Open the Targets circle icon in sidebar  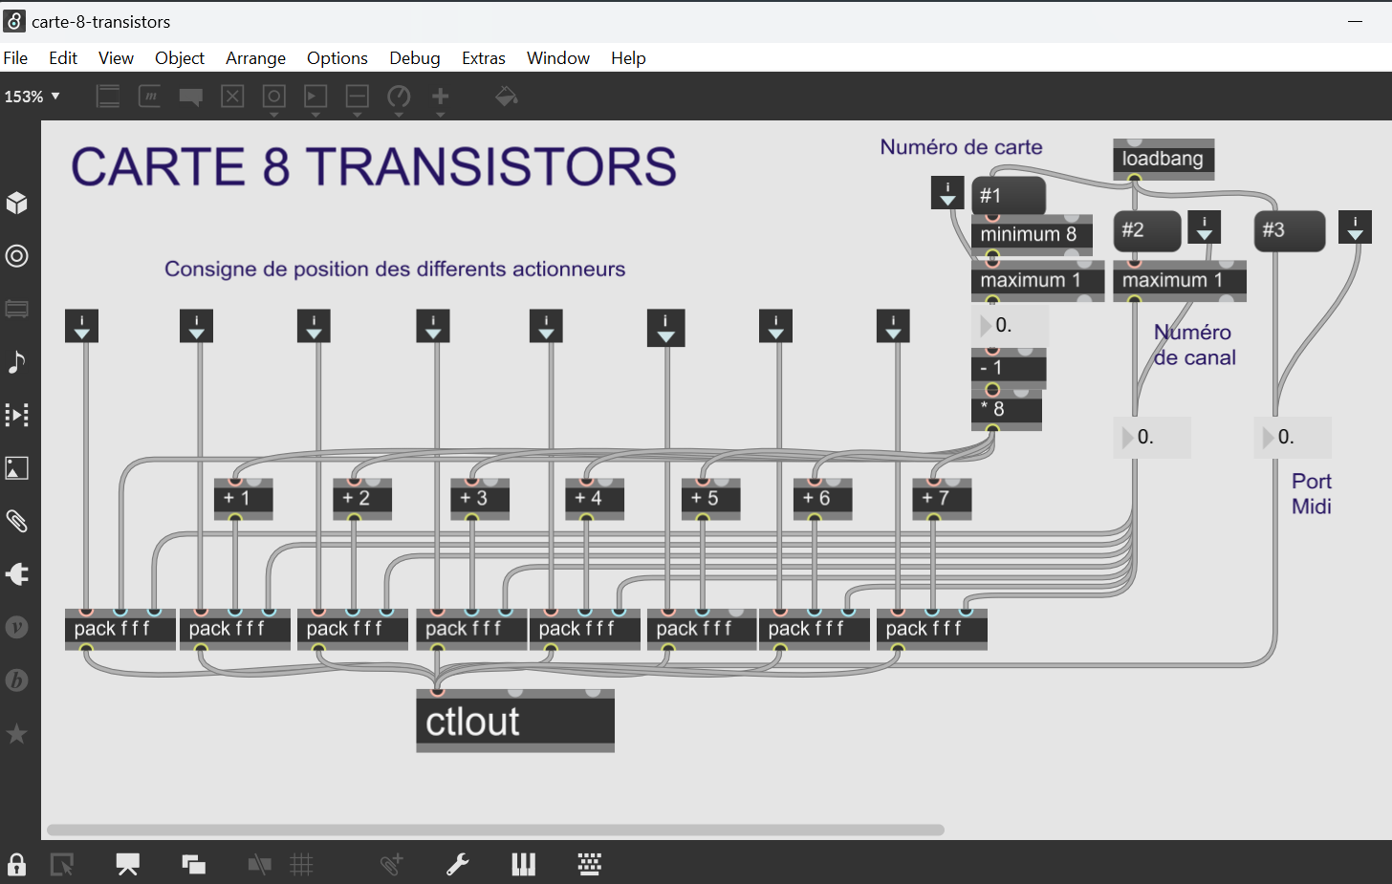tap(17, 256)
